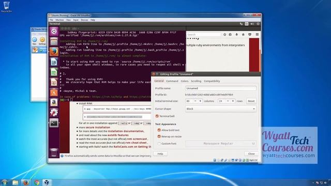Launch Firefox from the Ubuntu launcher
331x186 pixels.
pyautogui.click(x=54, y=52)
